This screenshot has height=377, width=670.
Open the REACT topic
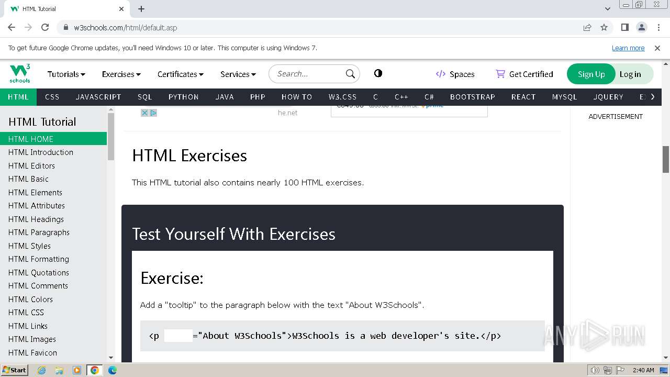click(x=523, y=97)
